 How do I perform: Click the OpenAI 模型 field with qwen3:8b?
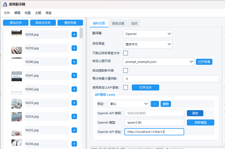(x=154, y=122)
